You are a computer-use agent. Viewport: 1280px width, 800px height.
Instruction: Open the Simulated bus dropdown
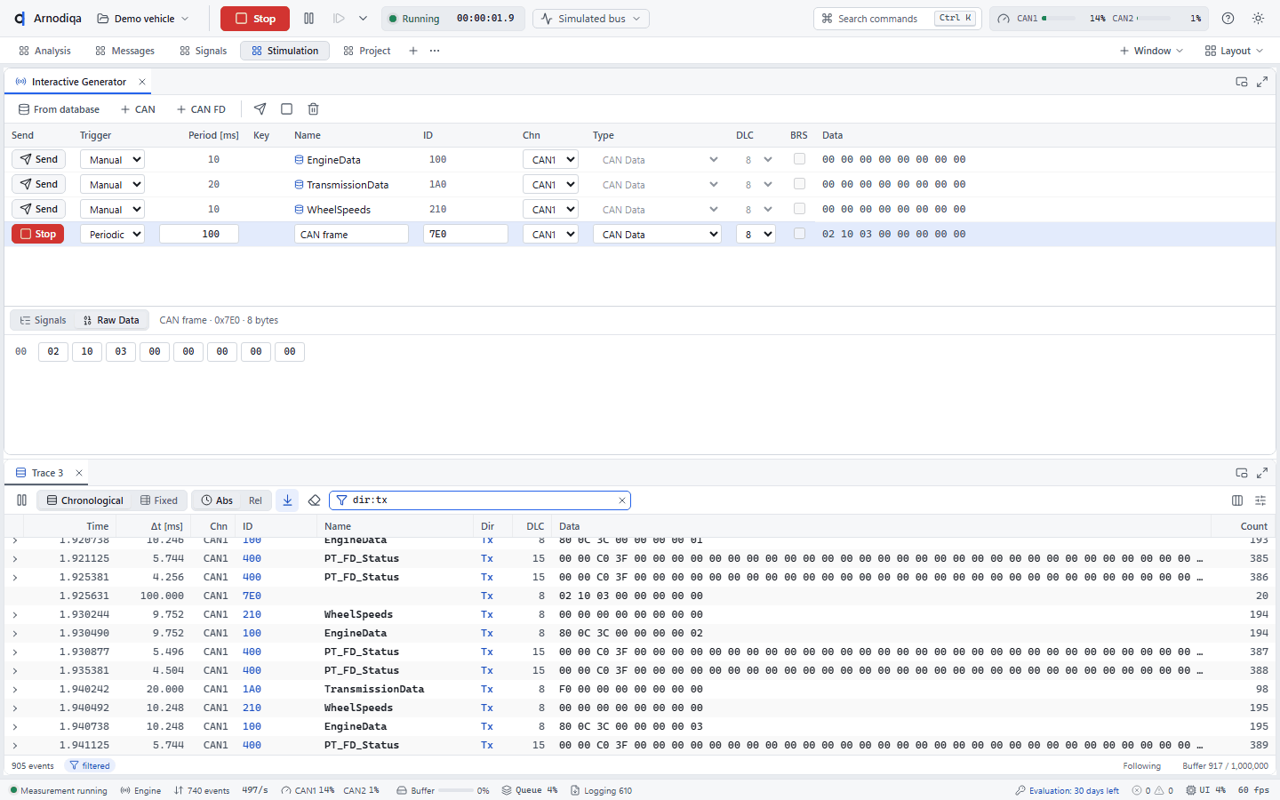point(591,19)
